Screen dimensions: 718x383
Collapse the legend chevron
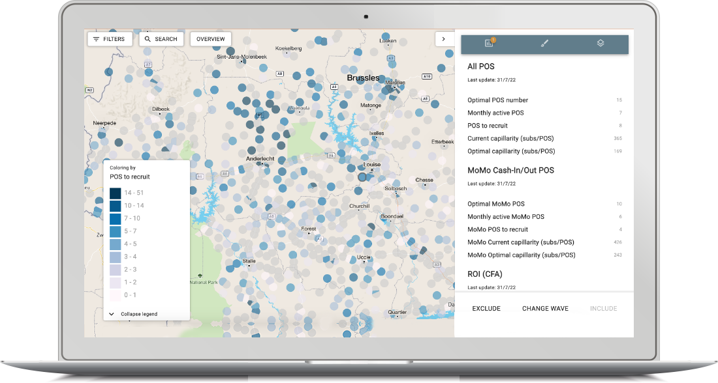(111, 314)
